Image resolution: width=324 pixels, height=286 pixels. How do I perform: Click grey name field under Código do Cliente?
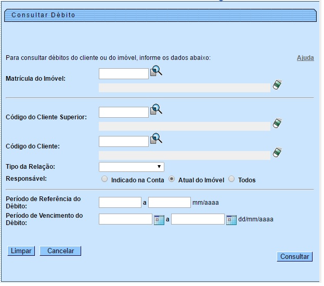click(x=186, y=156)
